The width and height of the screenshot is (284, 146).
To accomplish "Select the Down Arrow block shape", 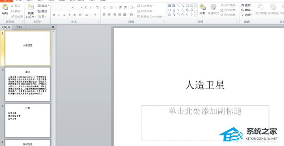I will pyautogui.click(x=192, y=10).
